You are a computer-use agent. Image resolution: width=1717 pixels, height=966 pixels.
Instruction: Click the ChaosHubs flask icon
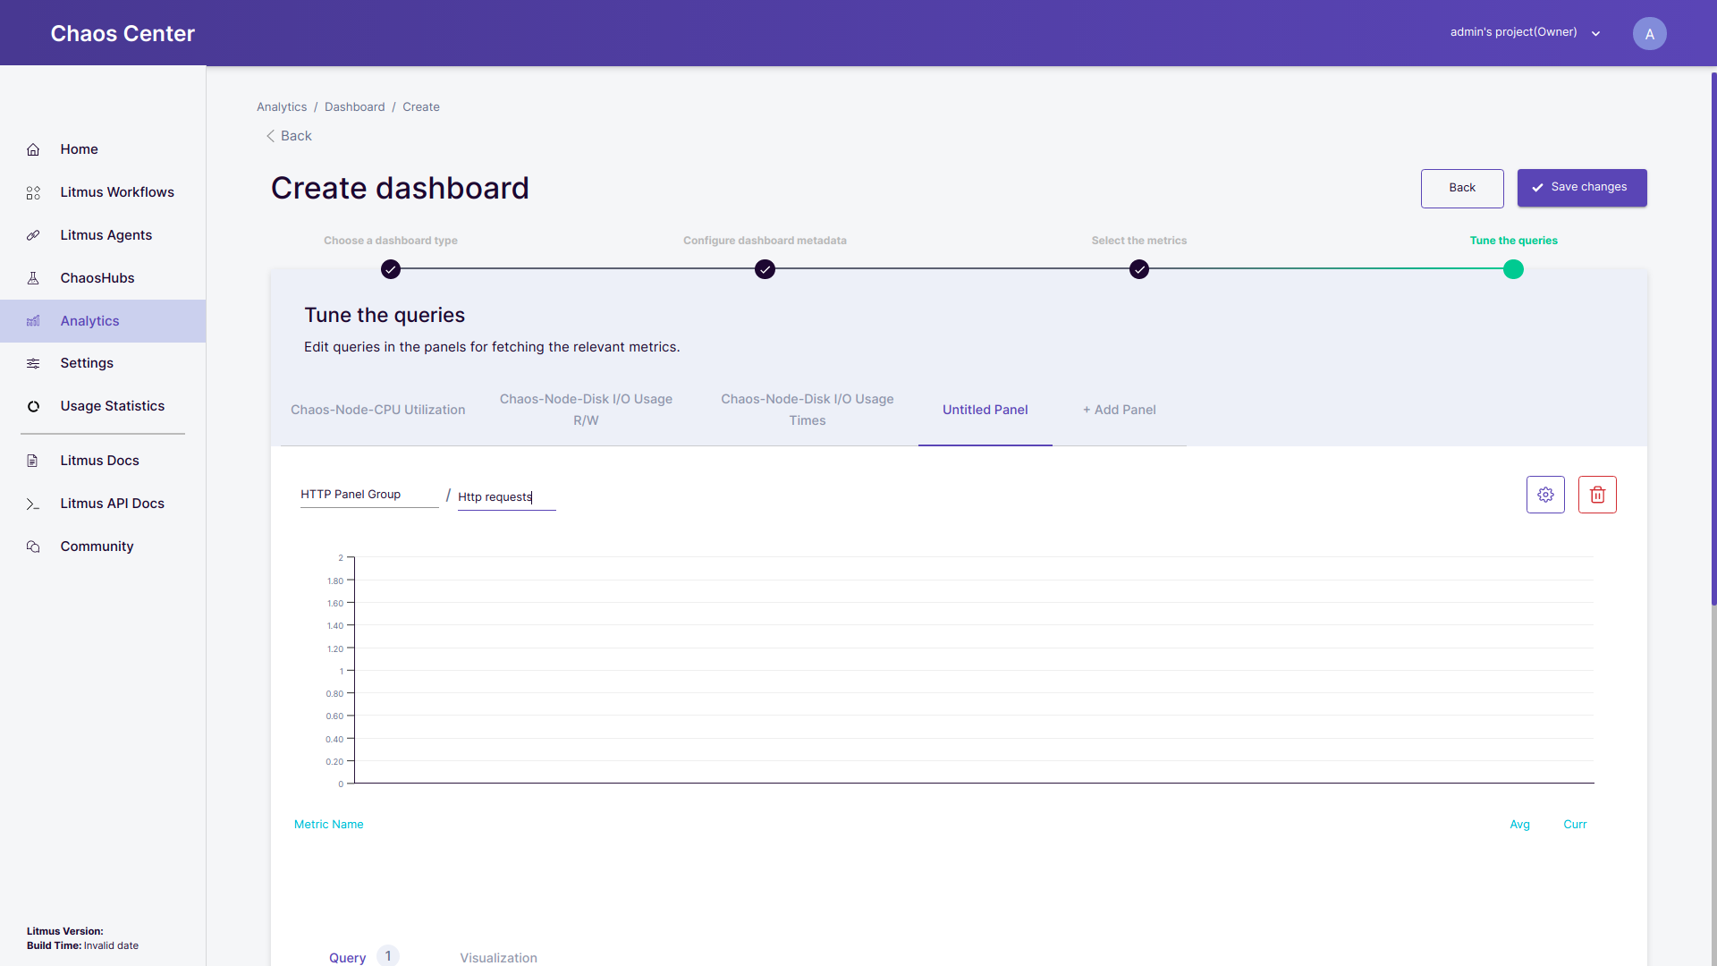[33, 278]
